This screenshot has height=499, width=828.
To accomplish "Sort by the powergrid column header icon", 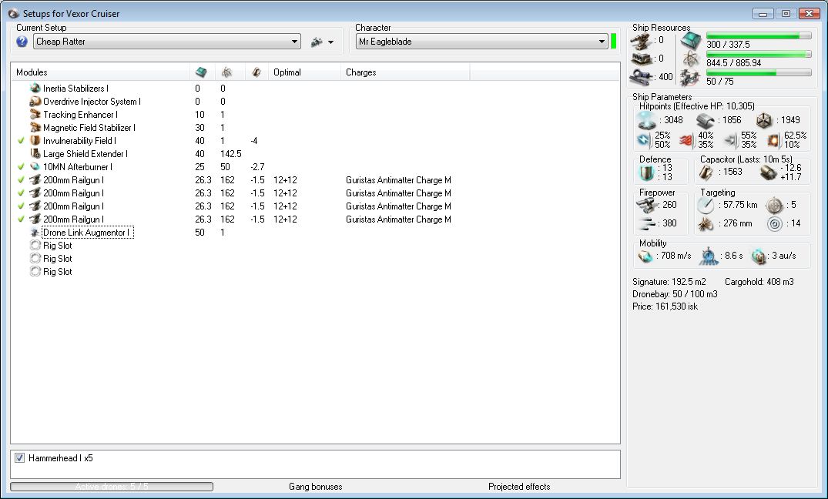I will coord(226,72).
